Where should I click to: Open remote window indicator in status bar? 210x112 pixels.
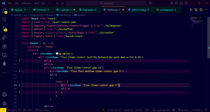click(x=3, y=110)
